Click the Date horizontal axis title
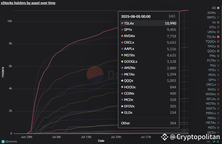The height and width of the screenshot is (144, 222). tap(101, 141)
